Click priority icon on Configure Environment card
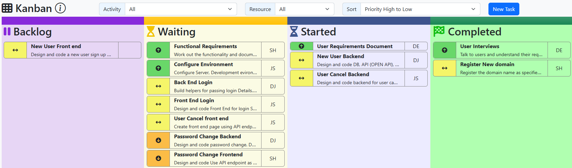The image size is (572, 168). [x=158, y=68]
